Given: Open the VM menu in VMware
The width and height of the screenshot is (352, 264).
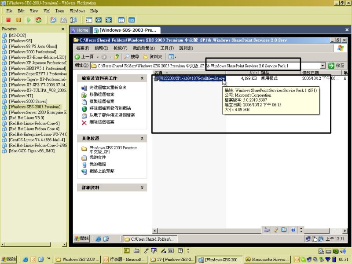Looking at the screenshot, I should [47, 11].
